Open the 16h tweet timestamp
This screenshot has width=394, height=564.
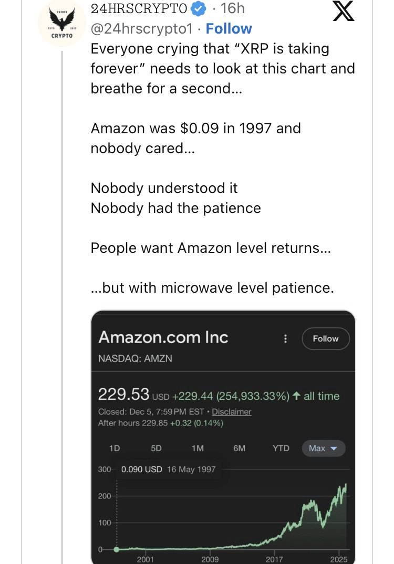tap(232, 8)
